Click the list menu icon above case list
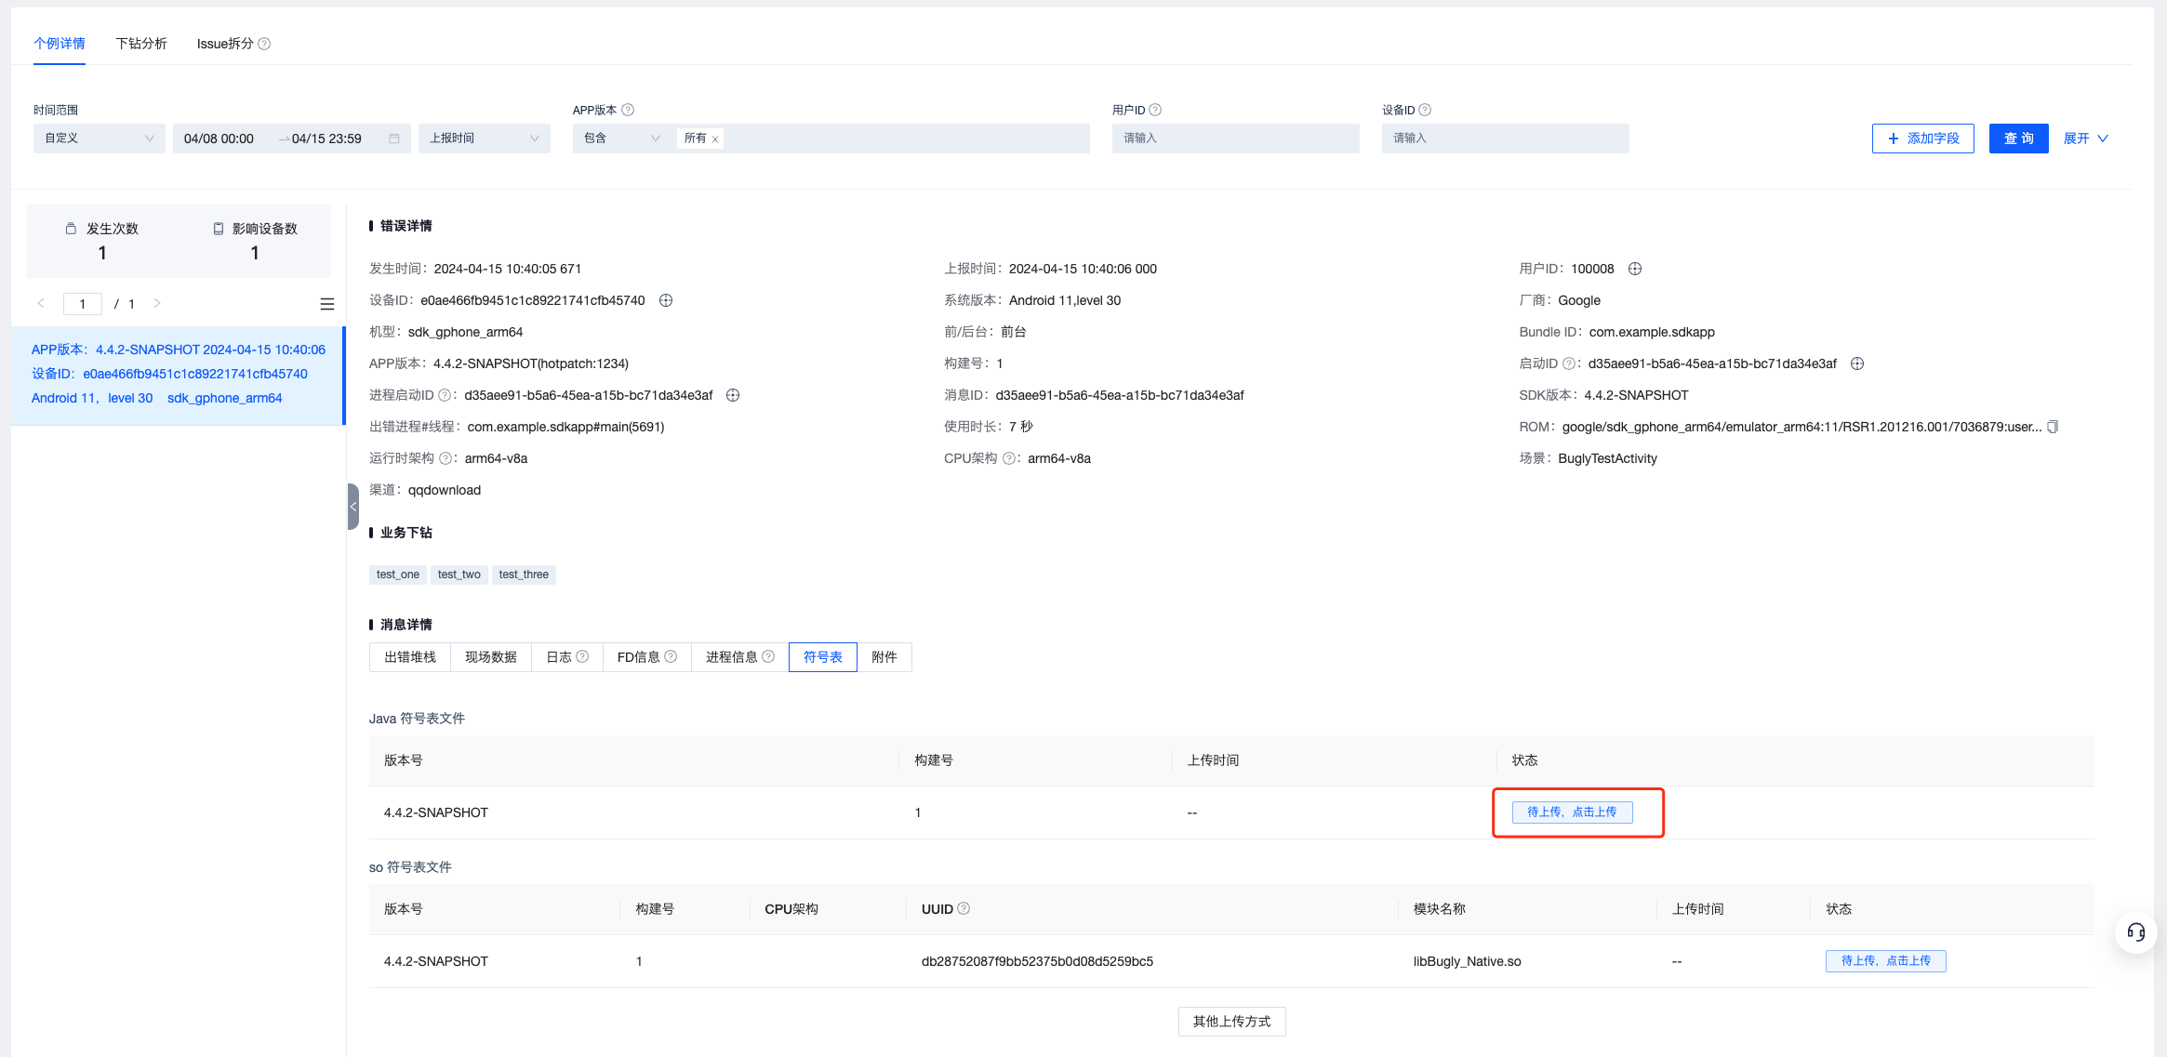The width and height of the screenshot is (2167, 1057). coord(327,304)
